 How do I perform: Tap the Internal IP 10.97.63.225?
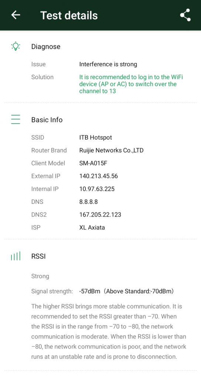coord(97,189)
